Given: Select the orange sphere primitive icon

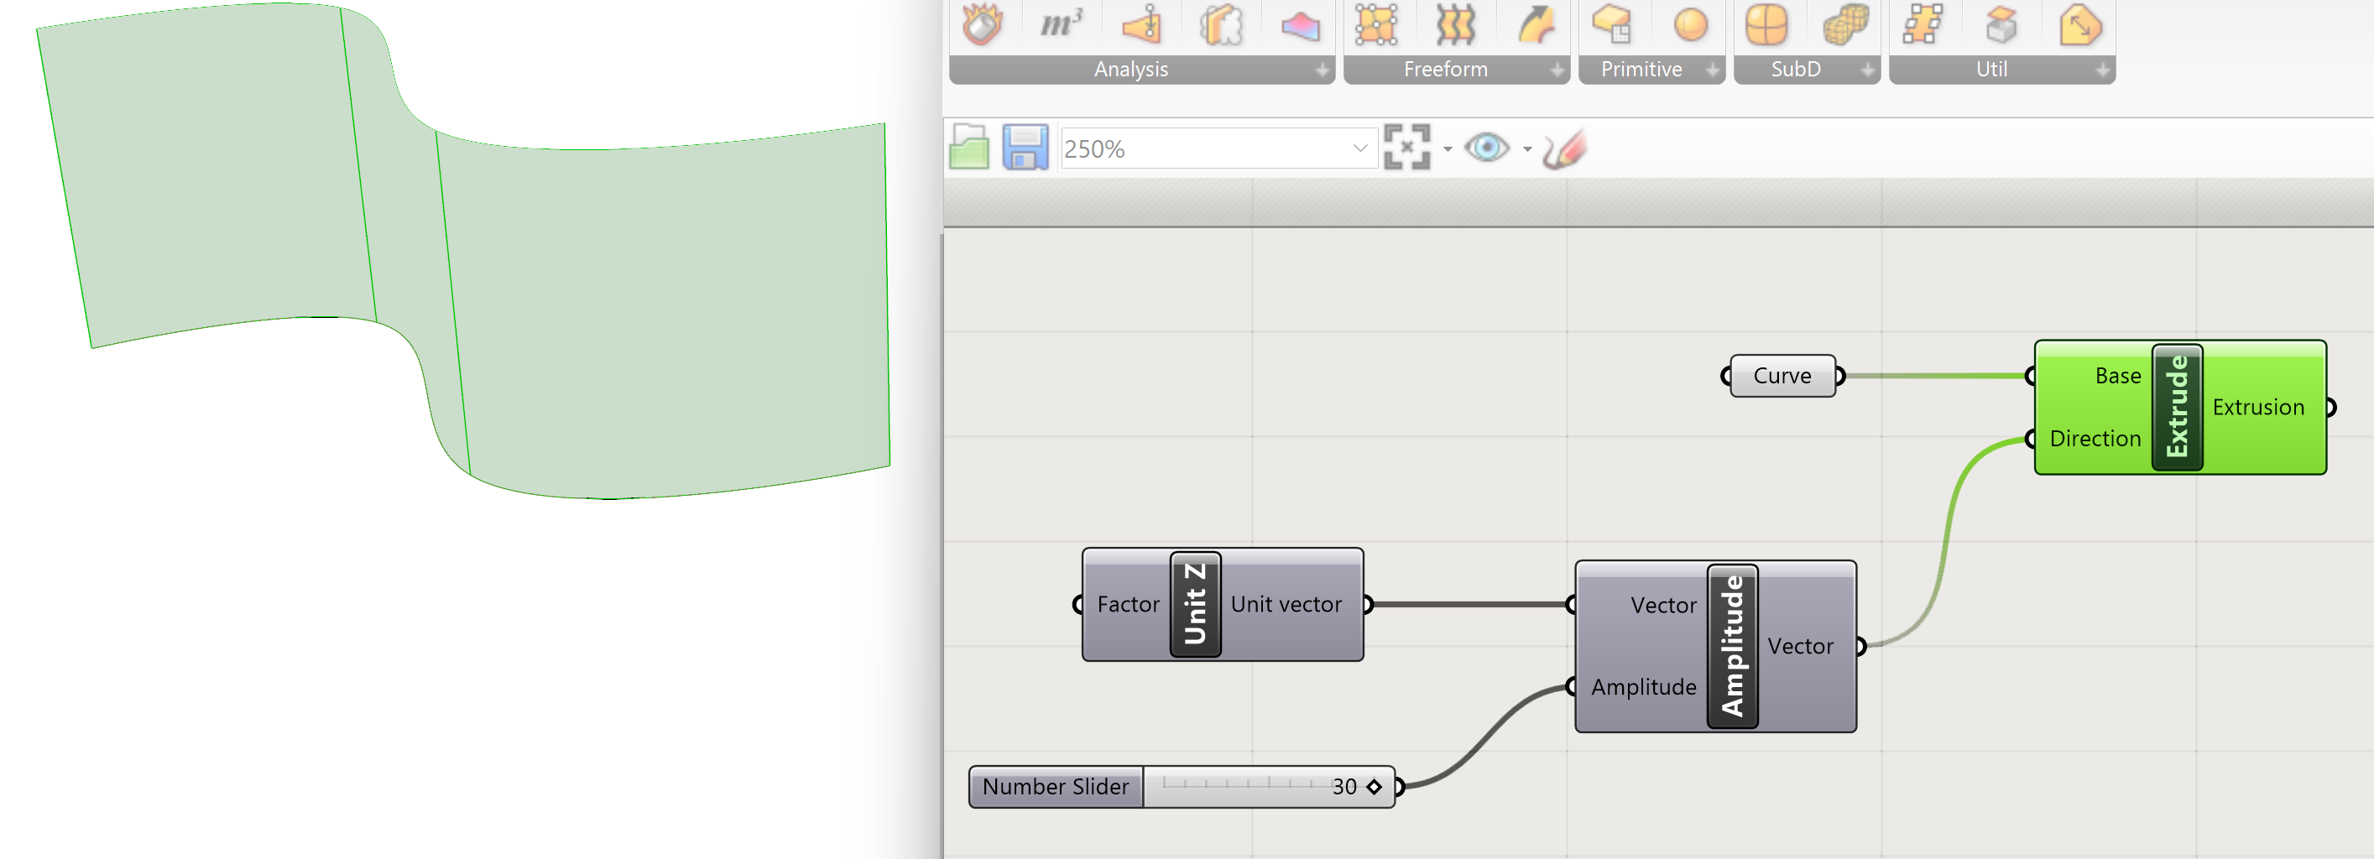Looking at the screenshot, I should pos(1689,25).
